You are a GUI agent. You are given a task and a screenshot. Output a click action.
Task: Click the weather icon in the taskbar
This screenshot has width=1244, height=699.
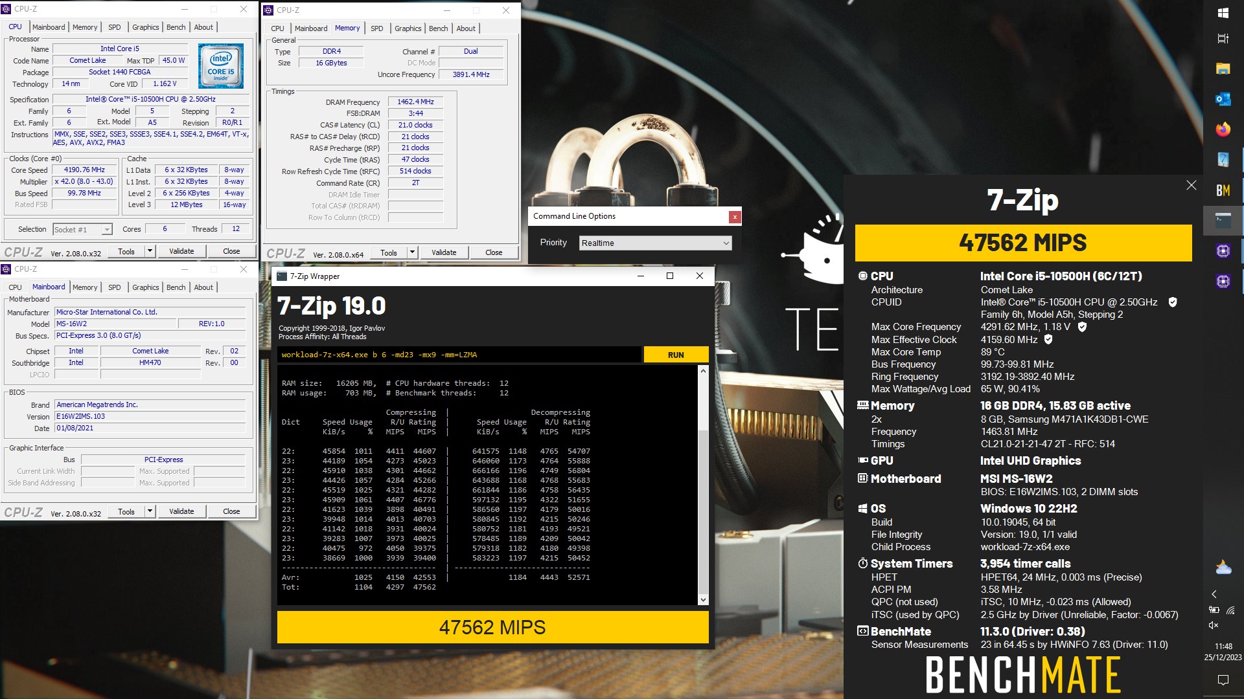click(x=1223, y=568)
